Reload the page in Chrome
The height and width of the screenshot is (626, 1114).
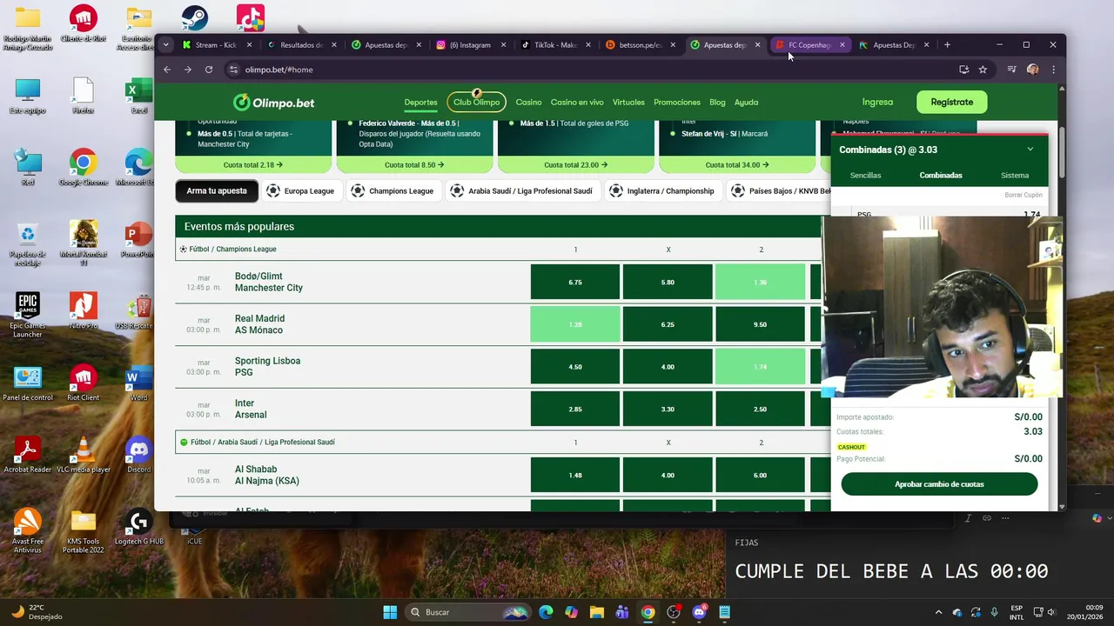(x=209, y=70)
